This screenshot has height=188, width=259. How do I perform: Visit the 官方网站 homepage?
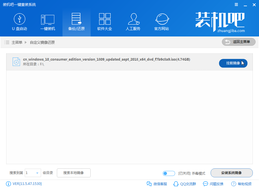[x=161, y=22]
